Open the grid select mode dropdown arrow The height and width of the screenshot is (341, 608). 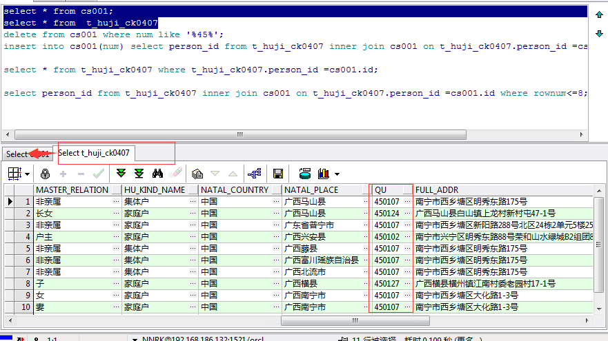coord(27,174)
